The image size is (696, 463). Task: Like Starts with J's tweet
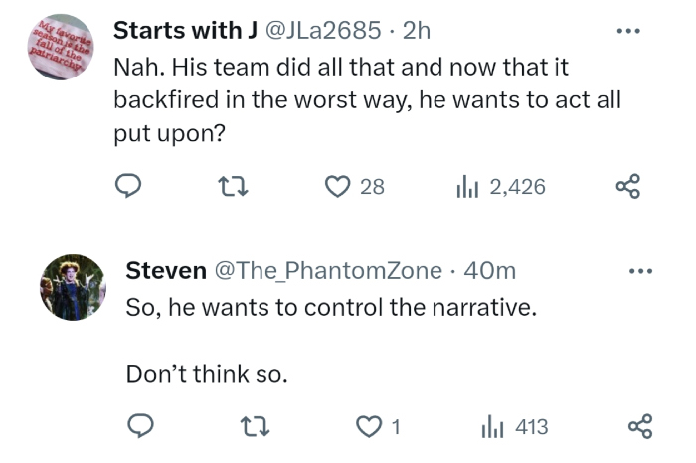tap(338, 186)
